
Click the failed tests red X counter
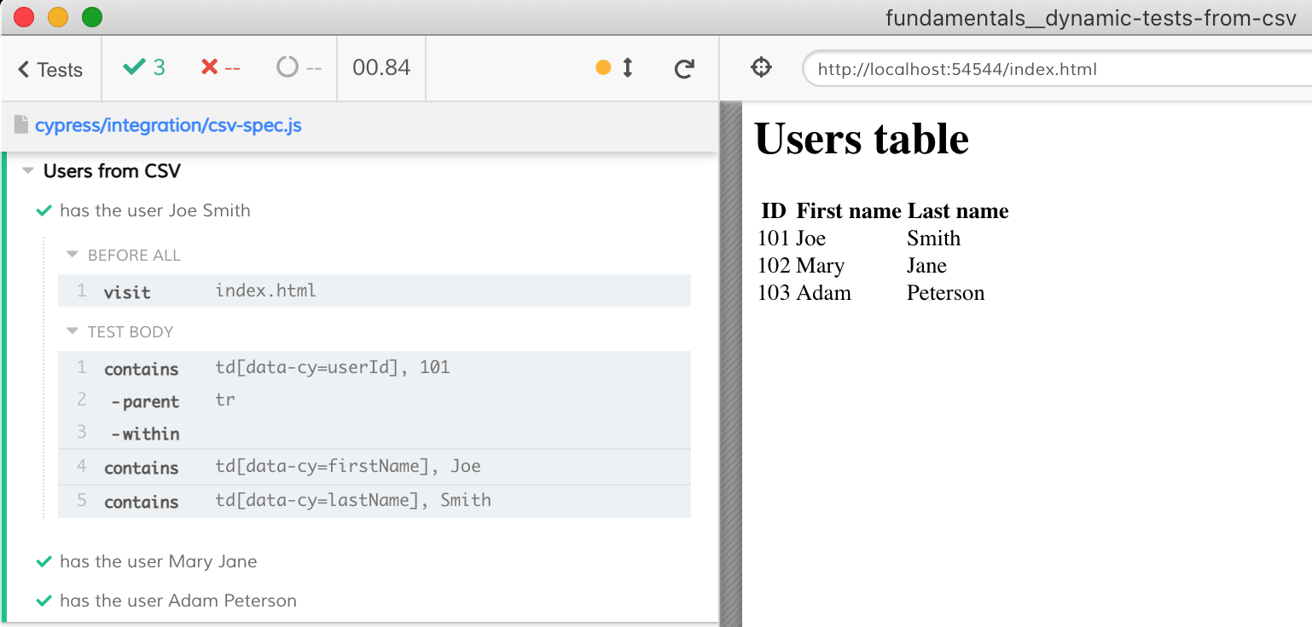point(219,68)
